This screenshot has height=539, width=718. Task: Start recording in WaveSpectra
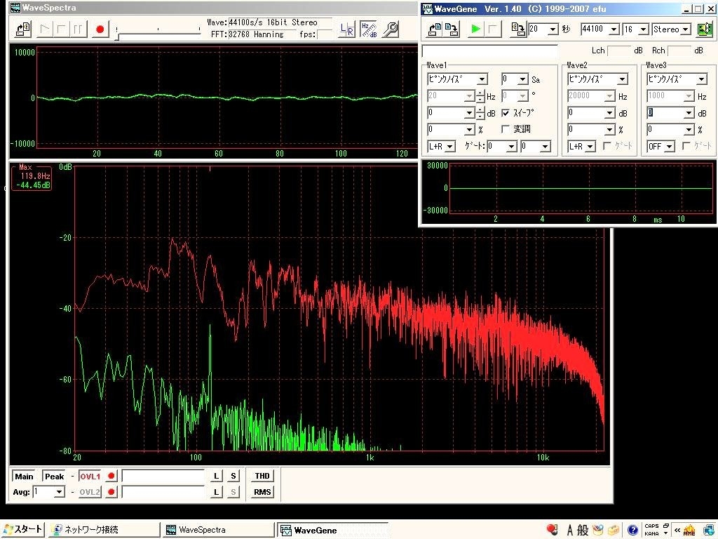[x=100, y=29]
